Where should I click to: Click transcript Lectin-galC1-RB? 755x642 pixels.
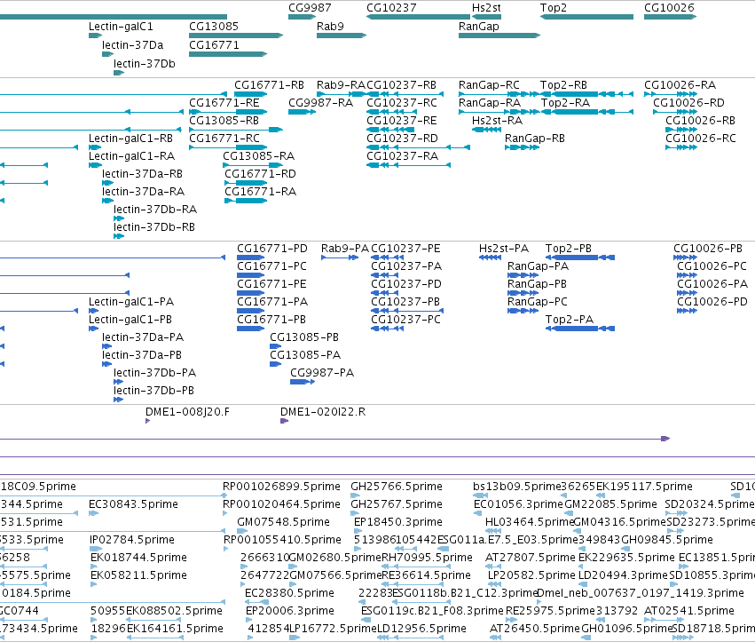coord(130,139)
